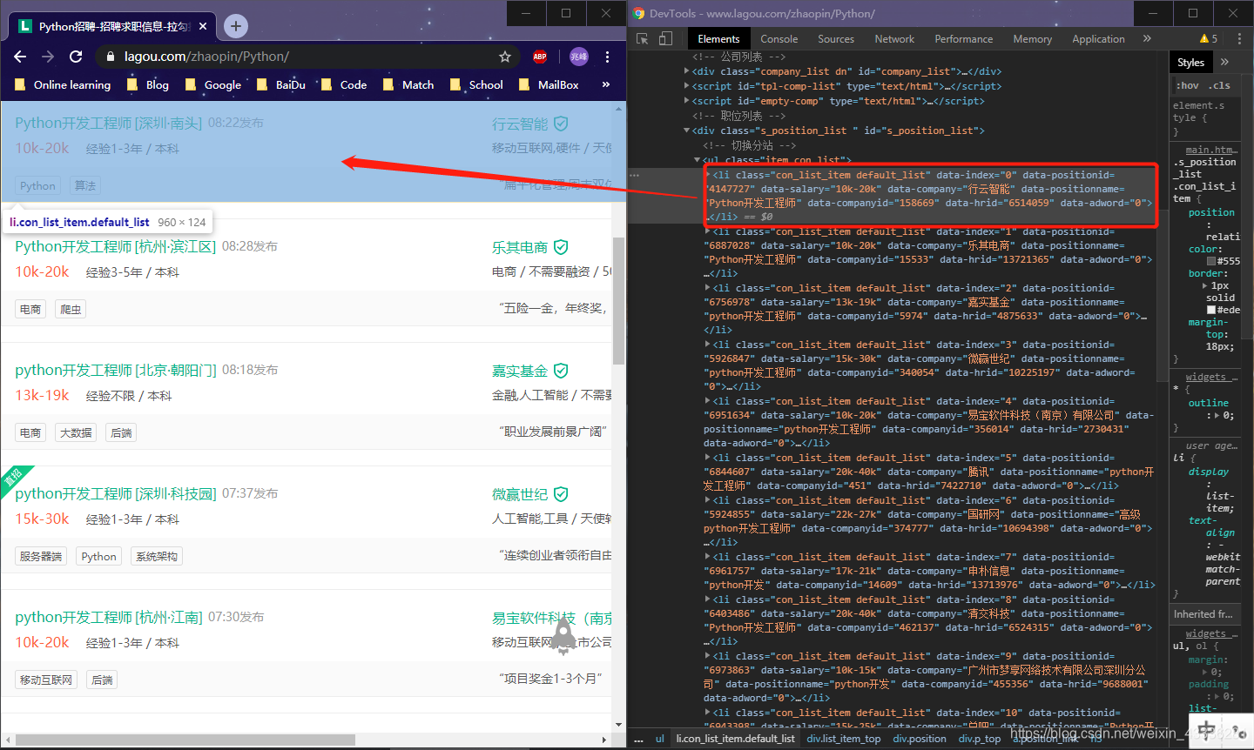1254x750 pixels.
Task: Toggle DevTools device toolbar
Action: (x=665, y=38)
